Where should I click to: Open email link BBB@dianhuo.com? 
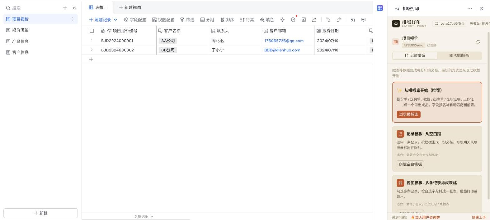(x=282, y=50)
